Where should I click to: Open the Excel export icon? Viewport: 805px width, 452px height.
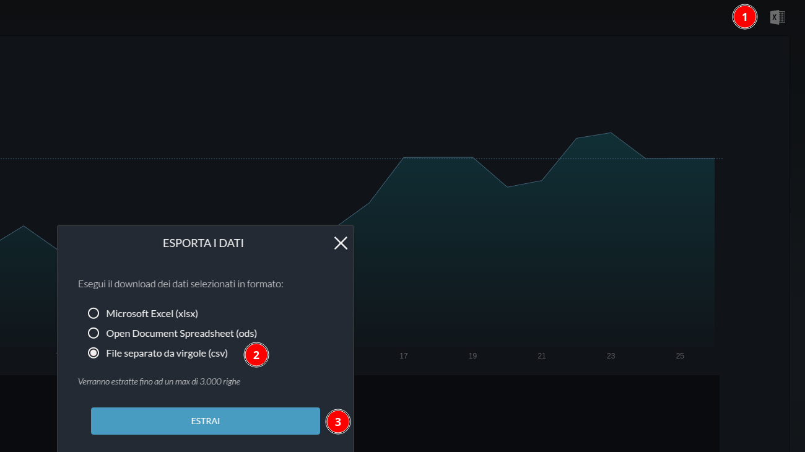point(778,17)
